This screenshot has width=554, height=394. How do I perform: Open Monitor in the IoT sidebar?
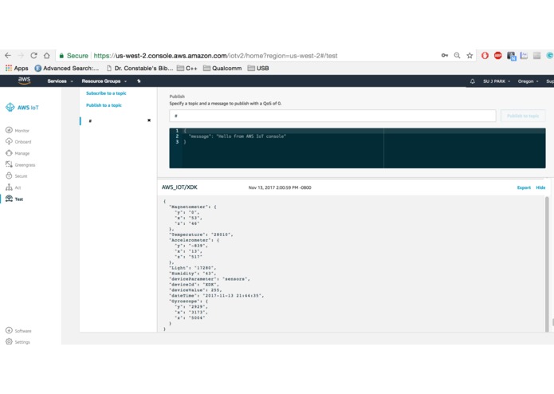(18, 130)
